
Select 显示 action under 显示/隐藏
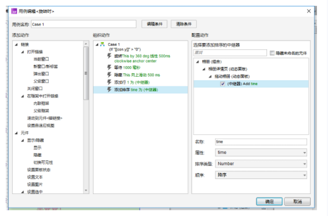point(37,147)
